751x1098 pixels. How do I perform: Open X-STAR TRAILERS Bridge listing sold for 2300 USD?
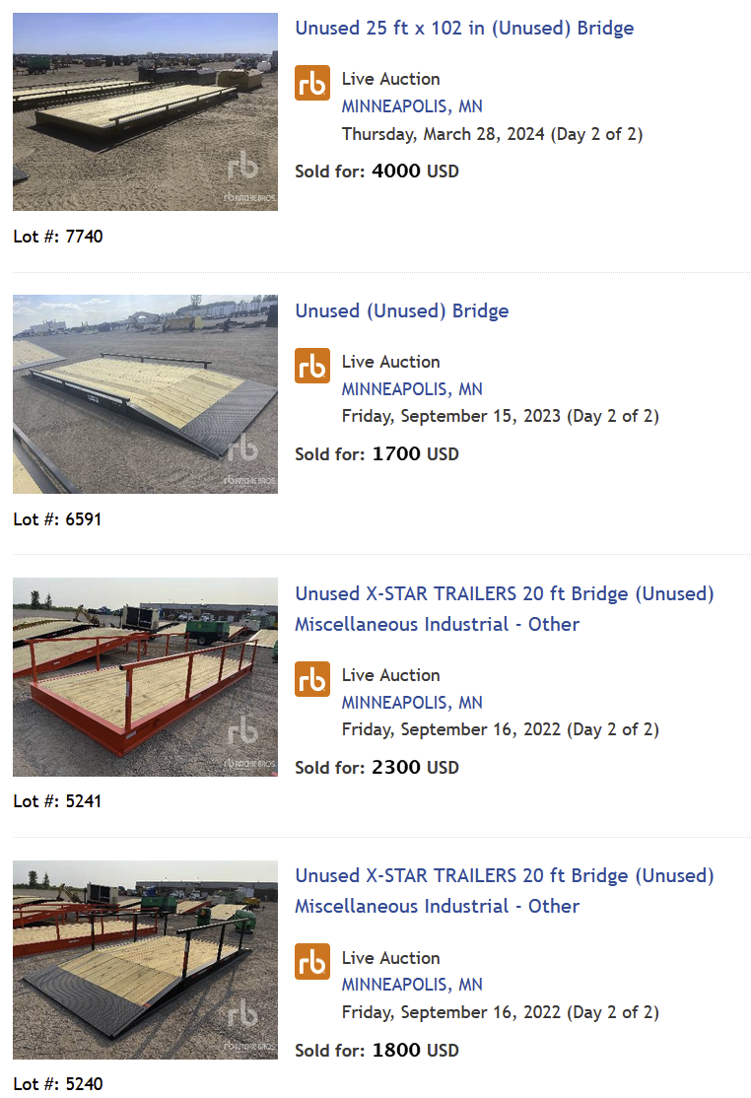tap(504, 608)
